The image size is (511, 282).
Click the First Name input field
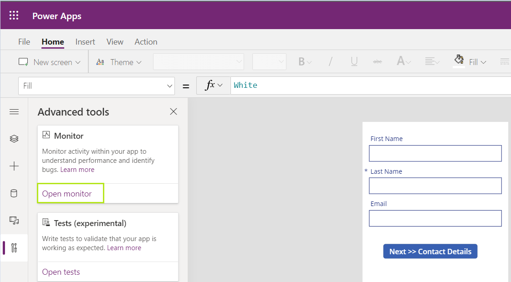click(435, 153)
